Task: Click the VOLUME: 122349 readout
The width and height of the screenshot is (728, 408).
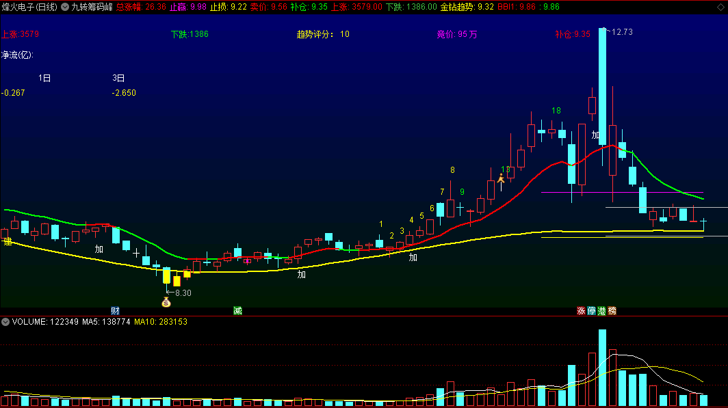Action: [x=45, y=322]
